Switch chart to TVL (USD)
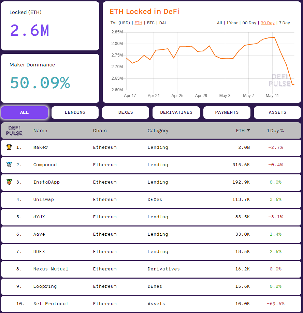The width and height of the screenshot is (303, 313). (120, 23)
